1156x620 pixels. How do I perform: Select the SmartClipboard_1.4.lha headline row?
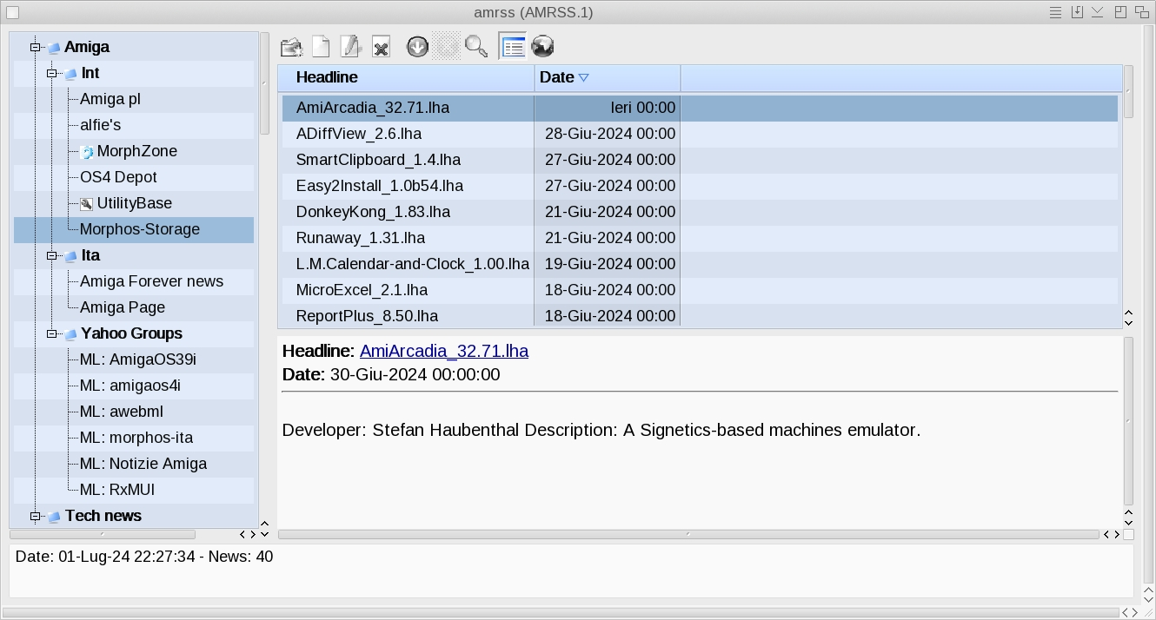click(700, 160)
